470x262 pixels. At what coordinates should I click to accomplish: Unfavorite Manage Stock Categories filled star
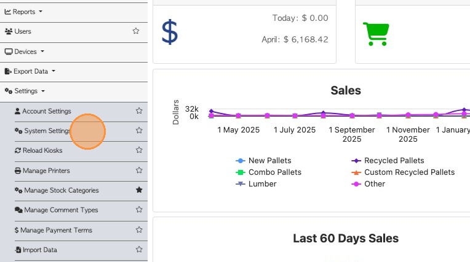click(139, 190)
